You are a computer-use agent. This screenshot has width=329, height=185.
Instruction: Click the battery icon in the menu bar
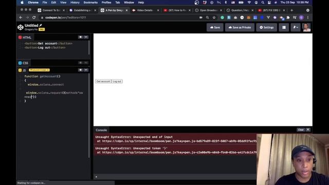tap(241, 3)
